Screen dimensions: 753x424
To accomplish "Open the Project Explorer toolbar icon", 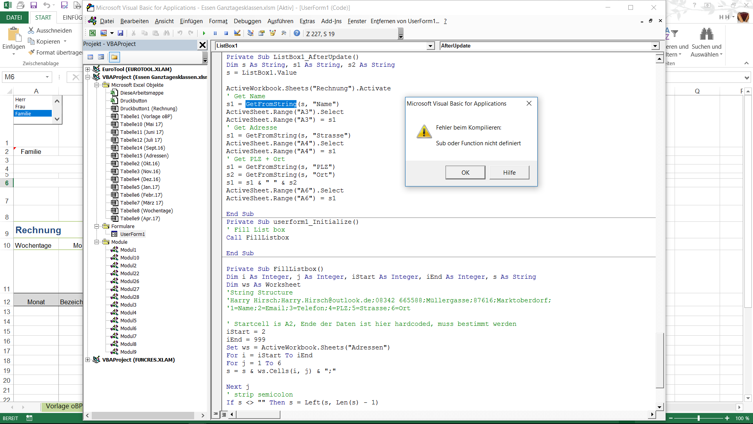I will (x=251, y=33).
